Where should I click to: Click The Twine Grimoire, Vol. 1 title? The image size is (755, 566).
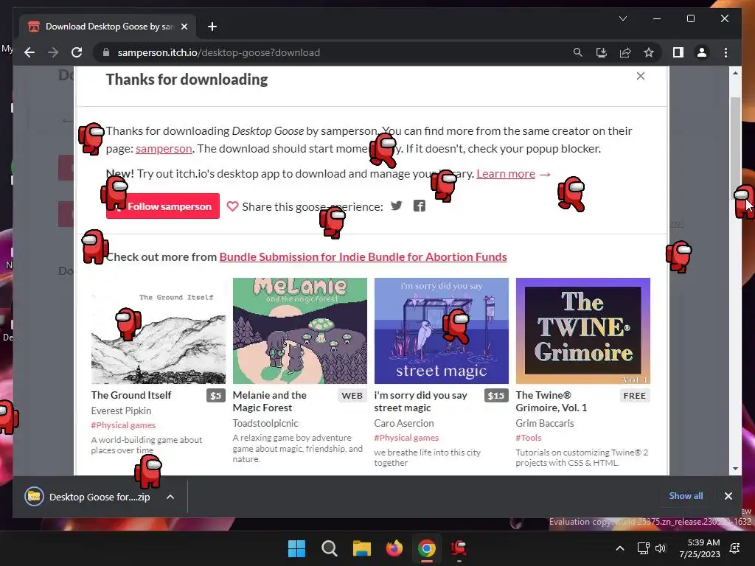(552, 402)
